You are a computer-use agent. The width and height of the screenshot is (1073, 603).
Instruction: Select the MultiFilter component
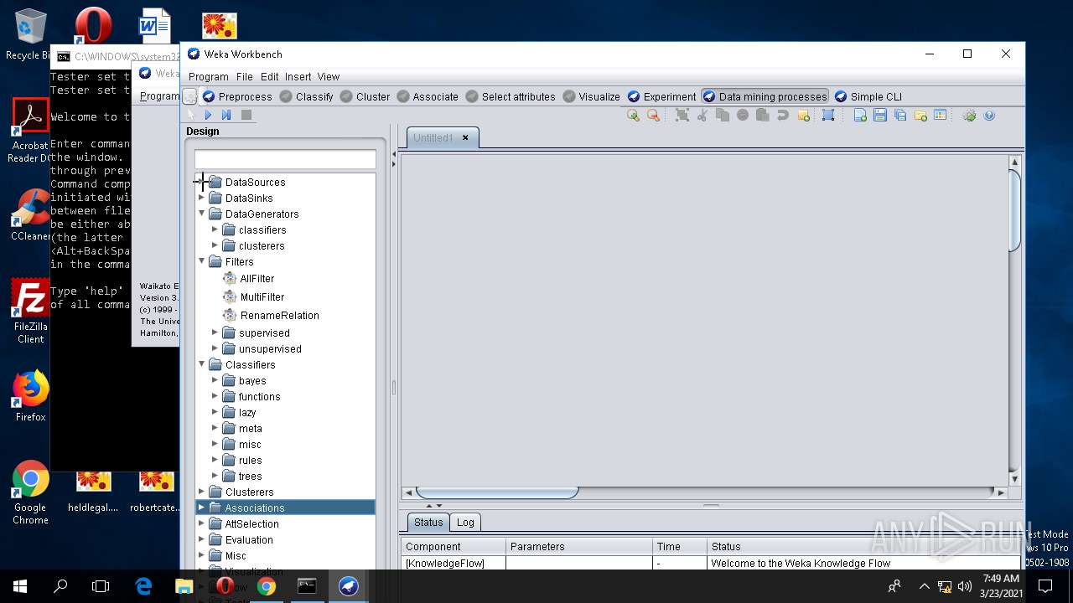pos(253,297)
